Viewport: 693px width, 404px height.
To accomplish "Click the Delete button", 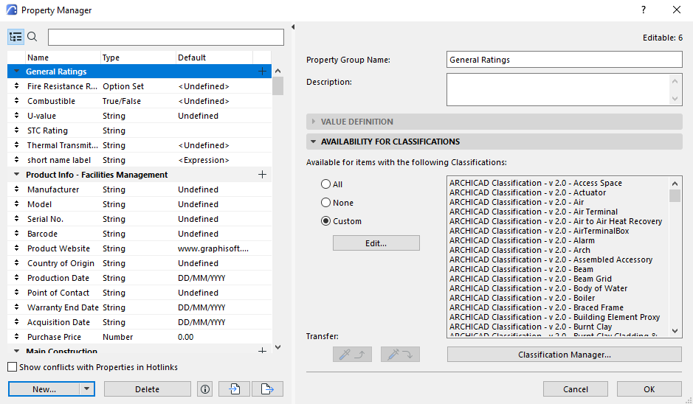I will coord(147,389).
